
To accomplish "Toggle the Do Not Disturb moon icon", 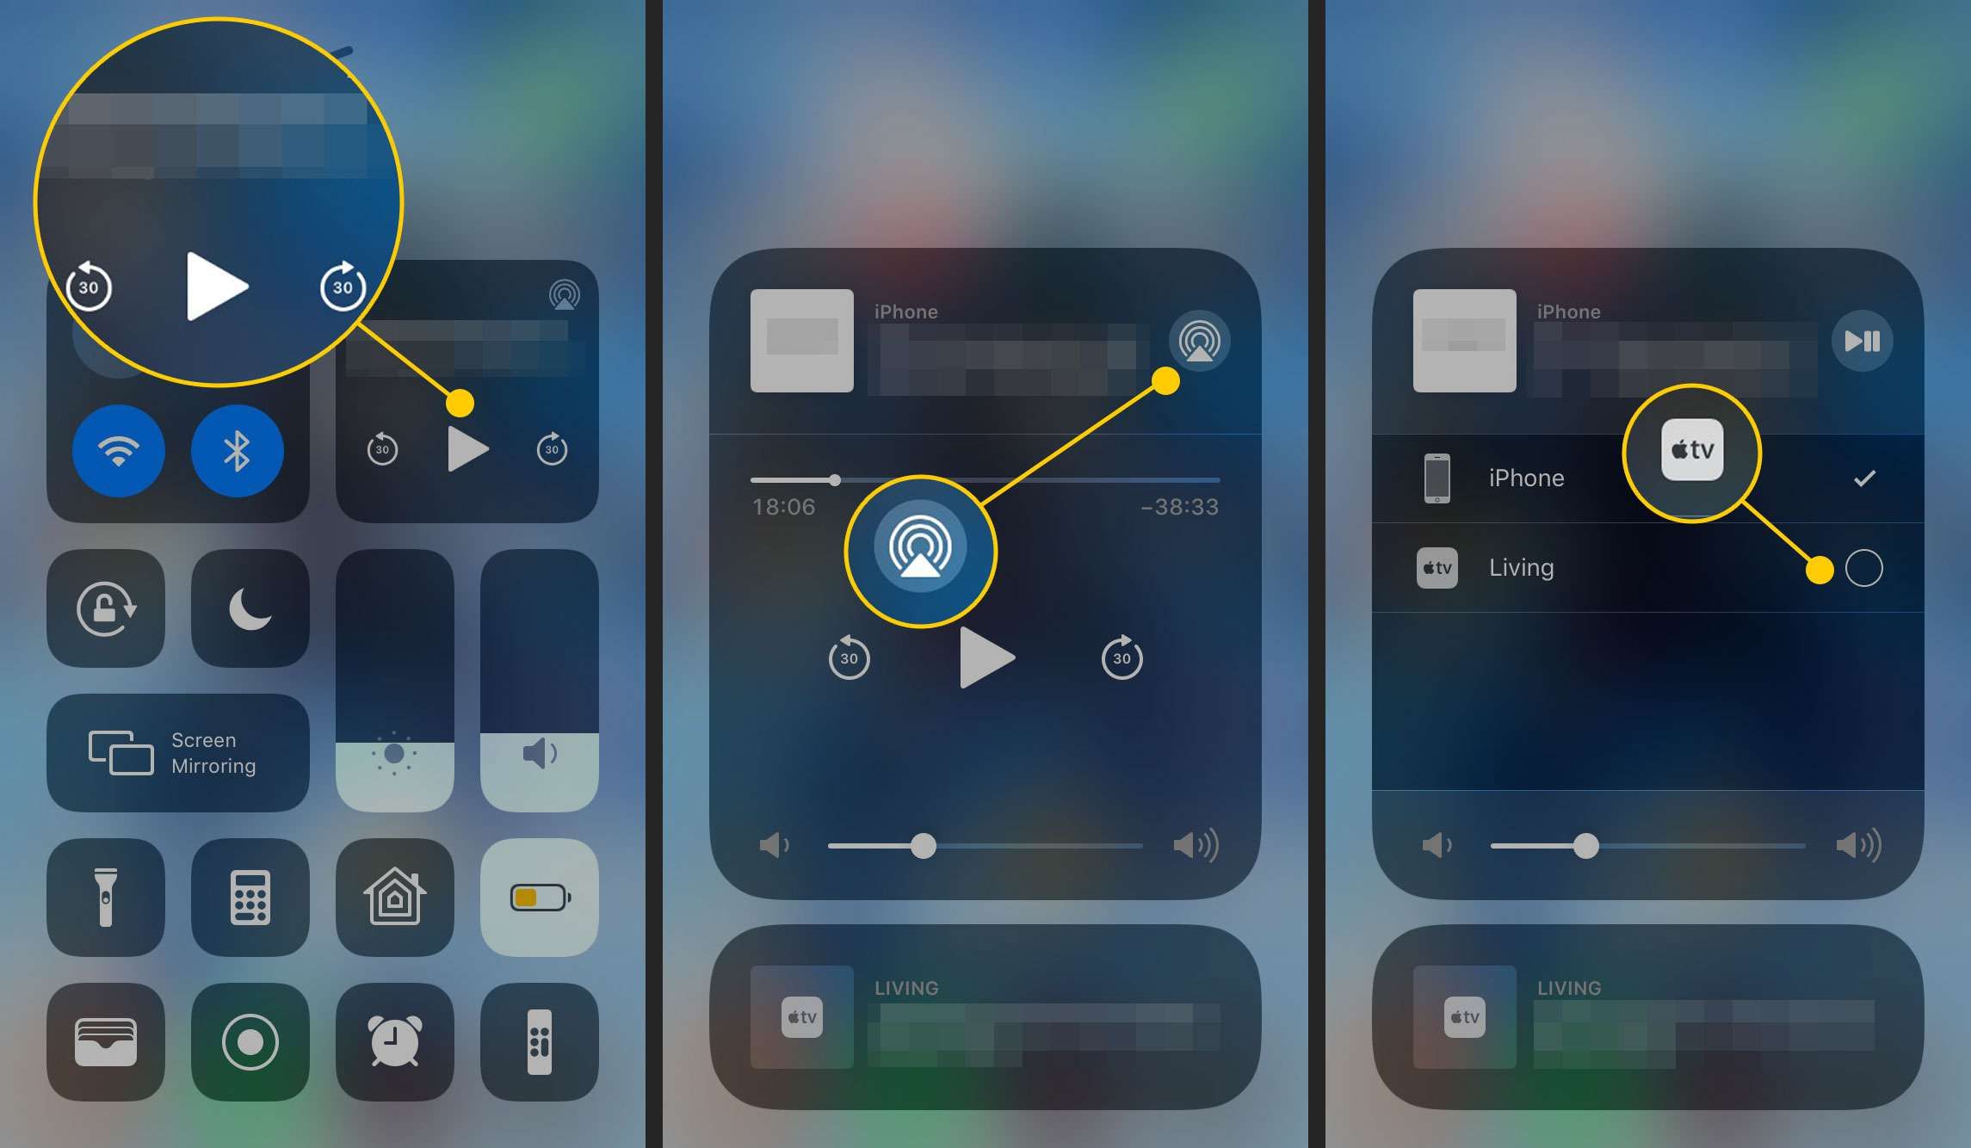I will [x=241, y=609].
